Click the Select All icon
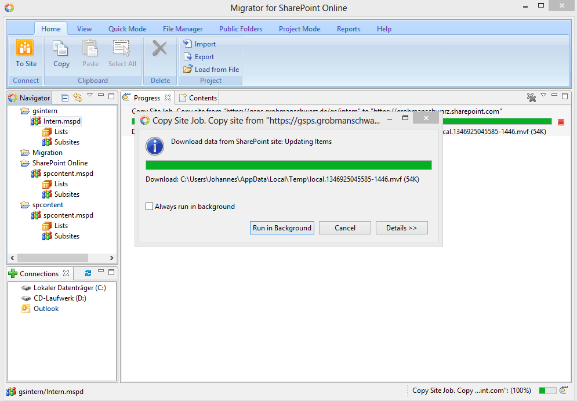The height and width of the screenshot is (401, 577). 122,49
